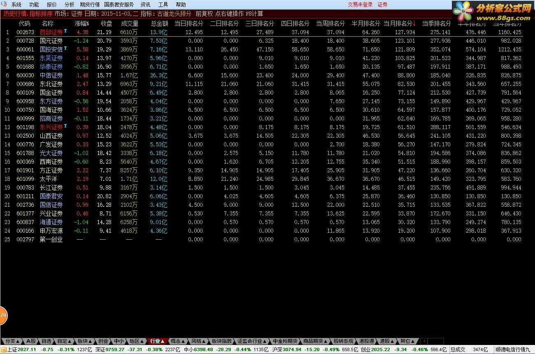Expand the 证监会行业▲ tab dropdown

(252, 341)
